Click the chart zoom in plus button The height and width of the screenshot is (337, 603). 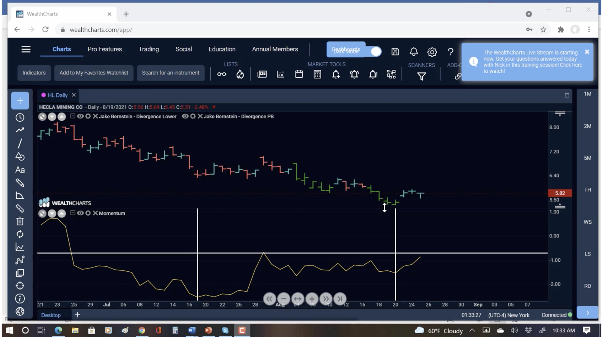click(x=312, y=299)
